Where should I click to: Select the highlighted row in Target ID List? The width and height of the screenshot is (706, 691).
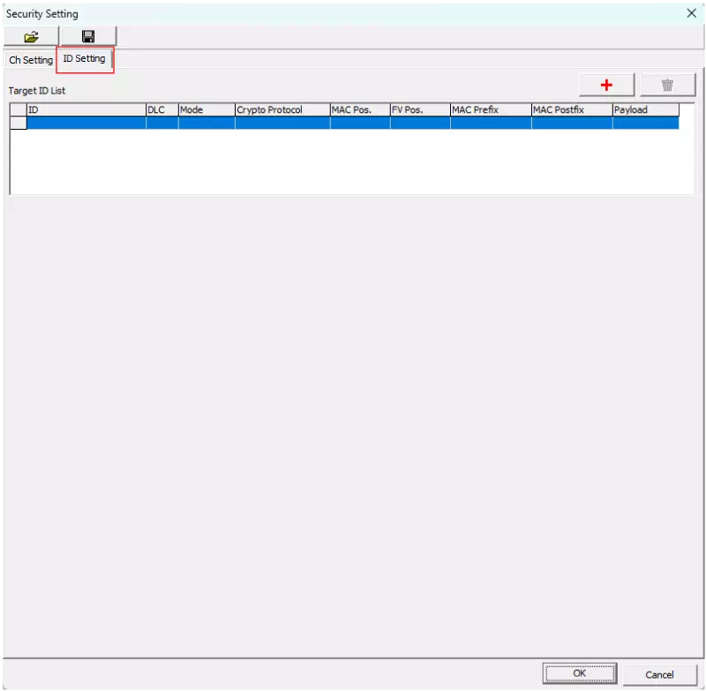pos(353,122)
